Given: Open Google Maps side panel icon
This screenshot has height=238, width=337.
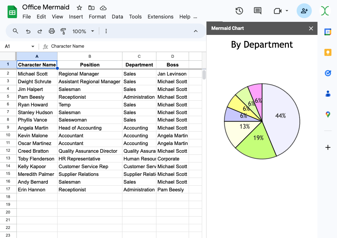Looking at the screenshot, I should [x=328, y=114].
